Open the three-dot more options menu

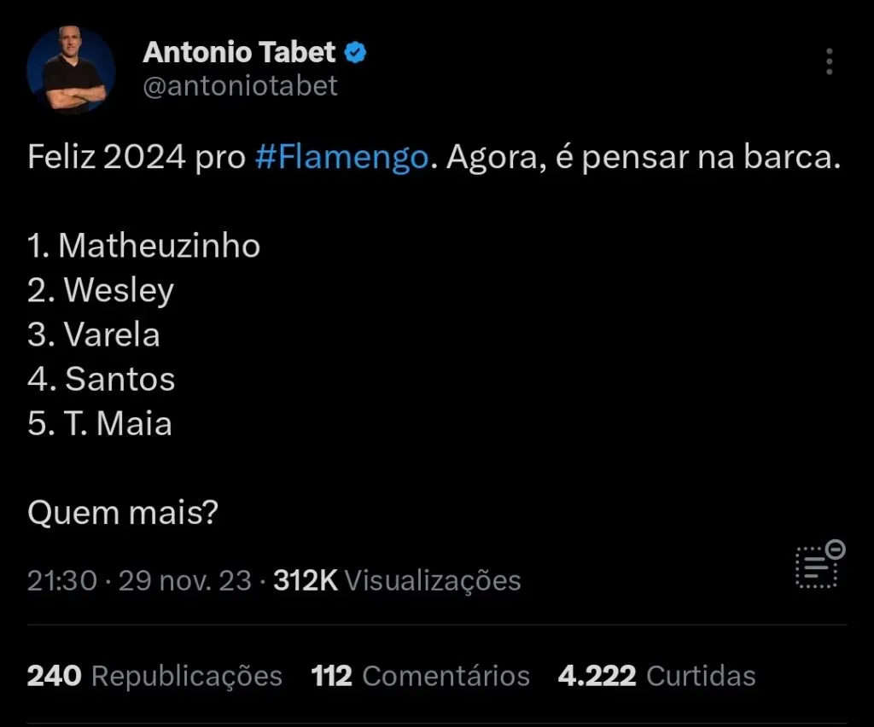click(829, 62)
